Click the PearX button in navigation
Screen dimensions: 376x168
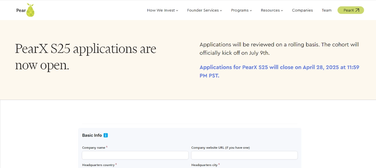351,10
